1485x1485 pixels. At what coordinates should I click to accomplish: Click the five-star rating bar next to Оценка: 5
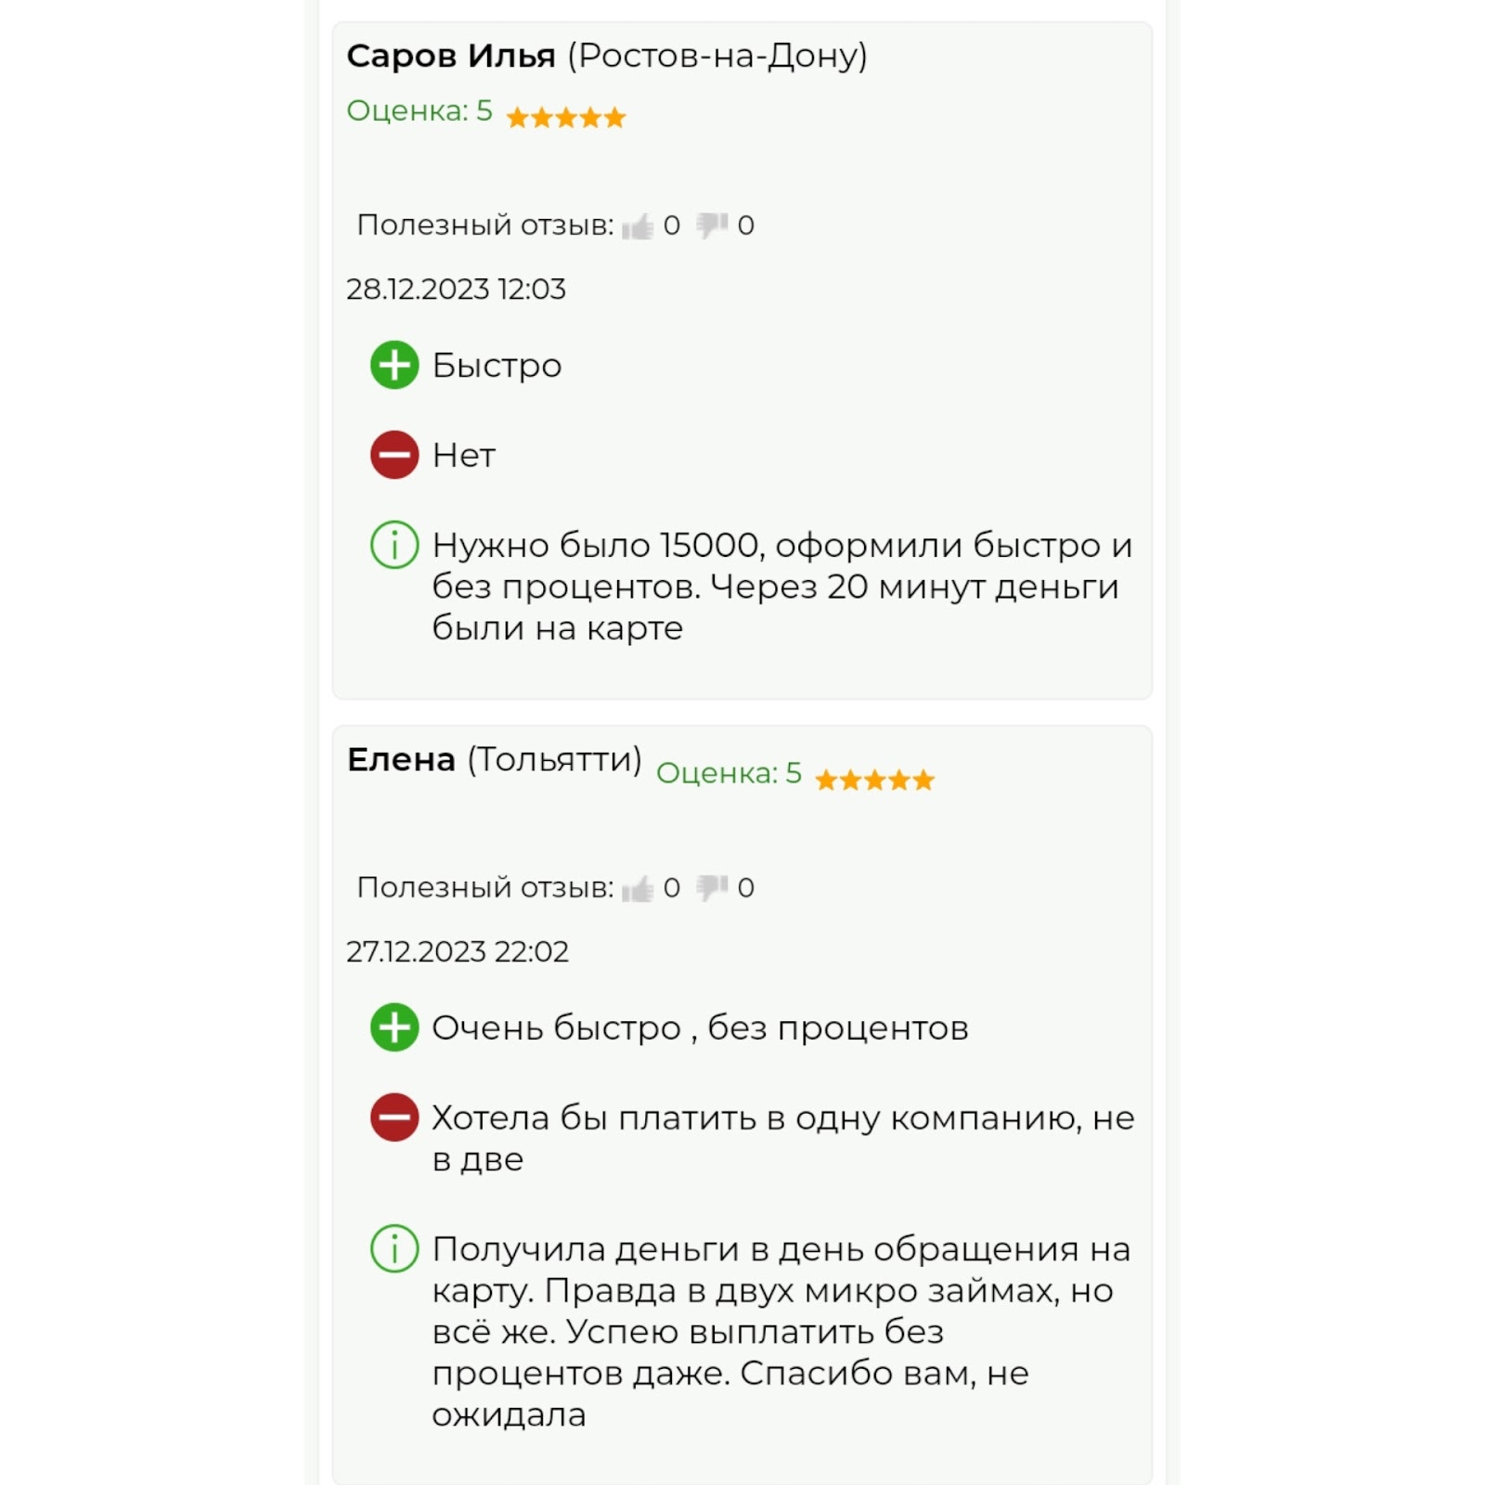coord(567,116)
